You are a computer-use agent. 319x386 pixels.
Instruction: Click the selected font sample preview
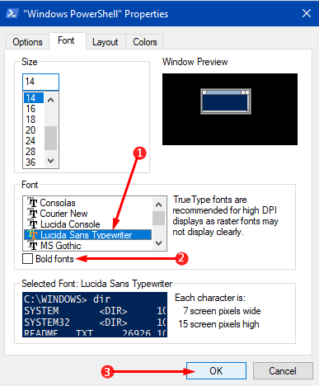[x=95, y=314]
